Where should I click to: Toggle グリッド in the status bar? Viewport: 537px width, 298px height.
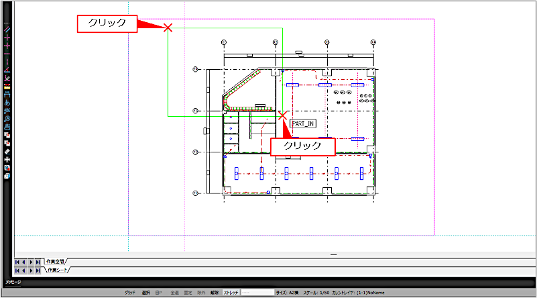point(130,293)
